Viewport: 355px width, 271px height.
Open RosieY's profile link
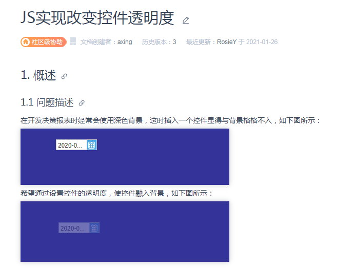(227, 42)
